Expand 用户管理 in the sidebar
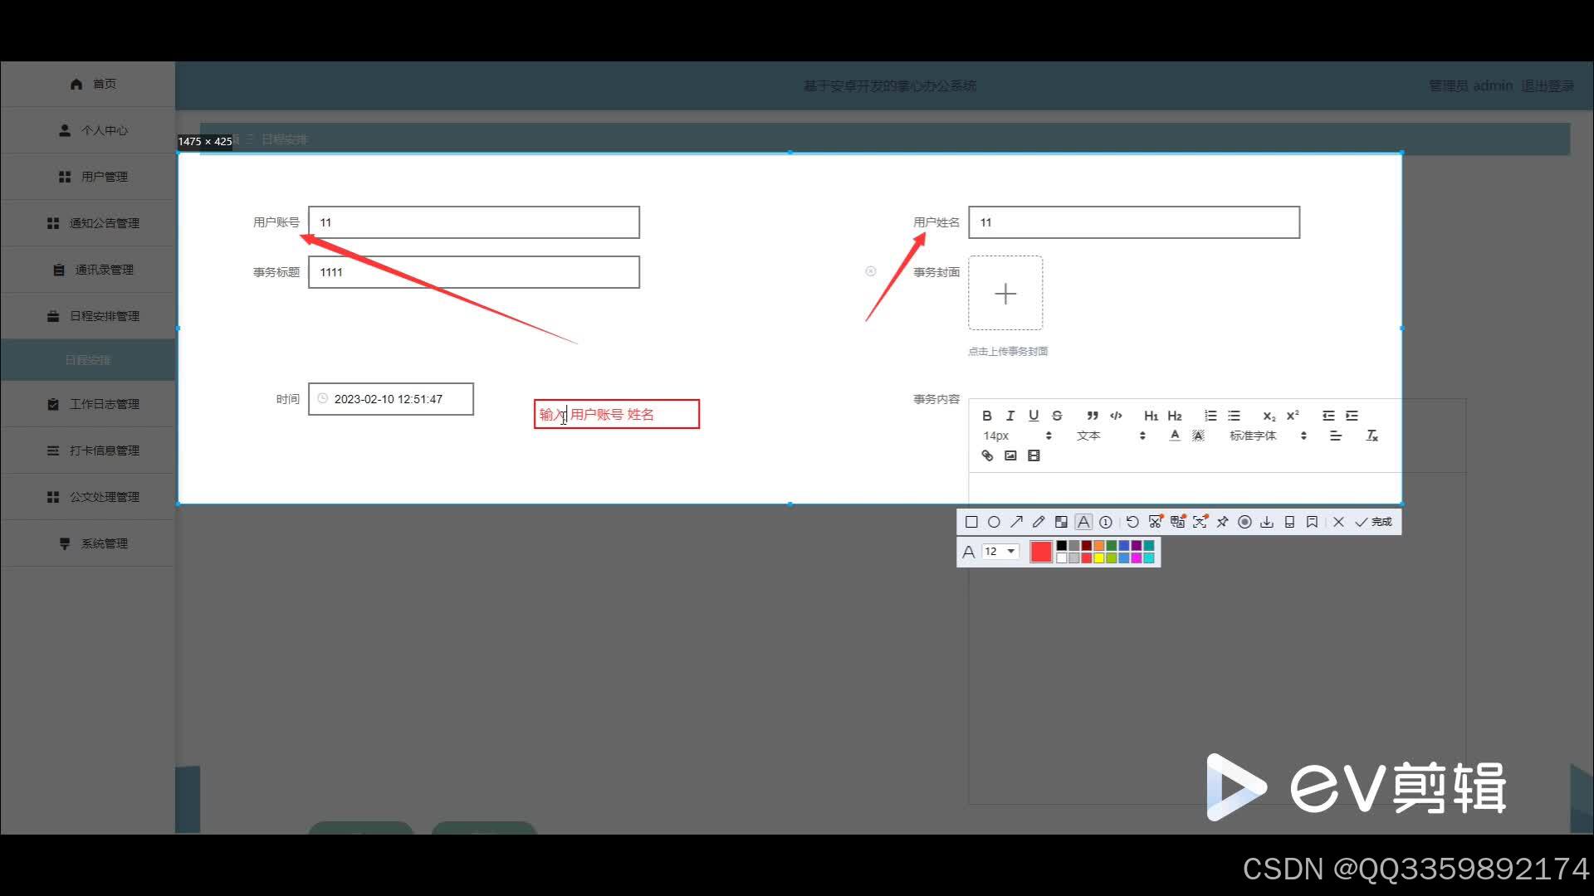 click(x=88, y=177)
